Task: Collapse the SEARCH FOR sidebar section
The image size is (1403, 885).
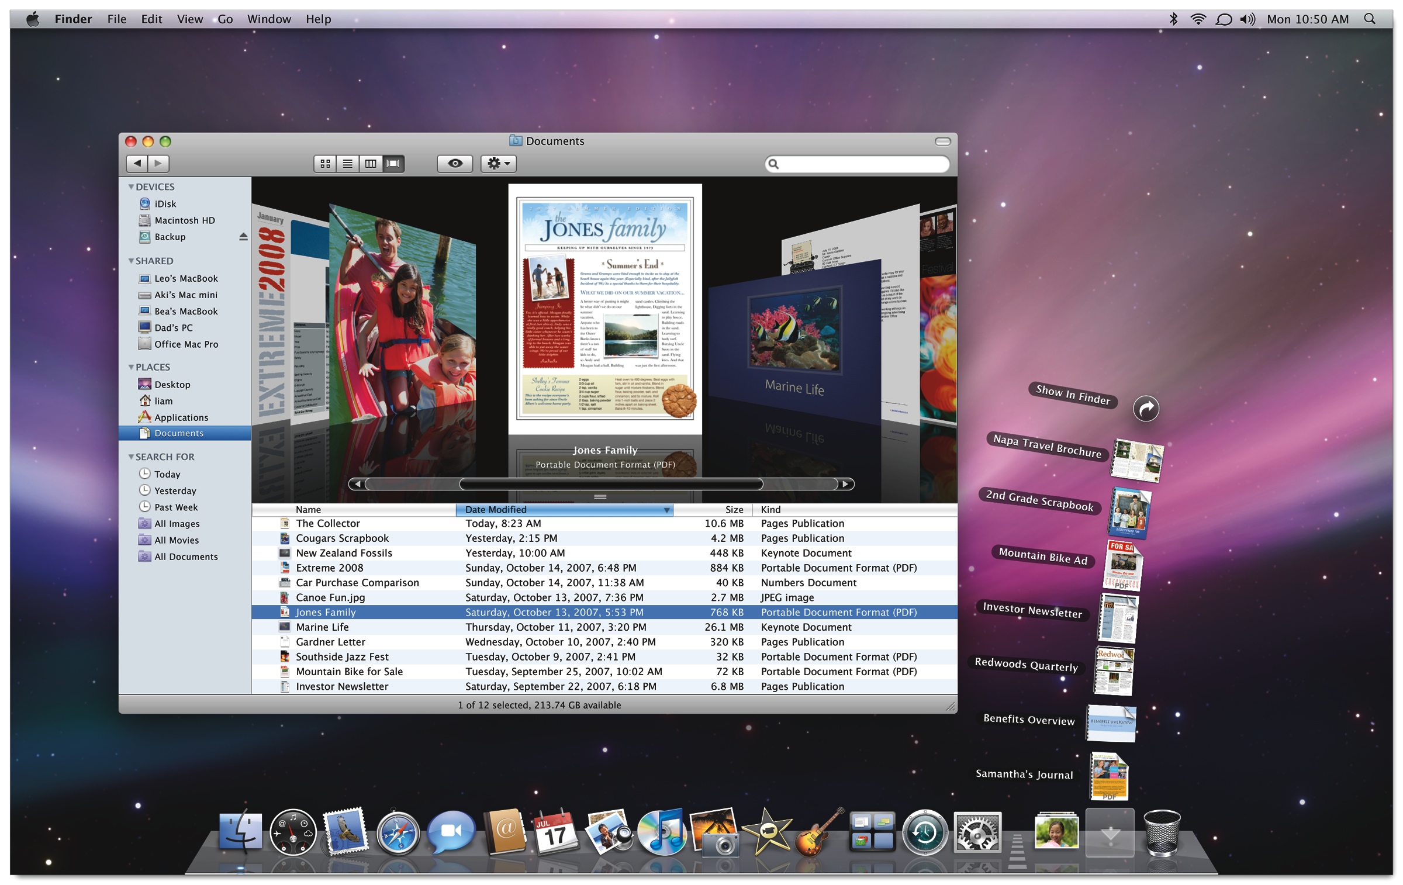Action: (132, 457)
